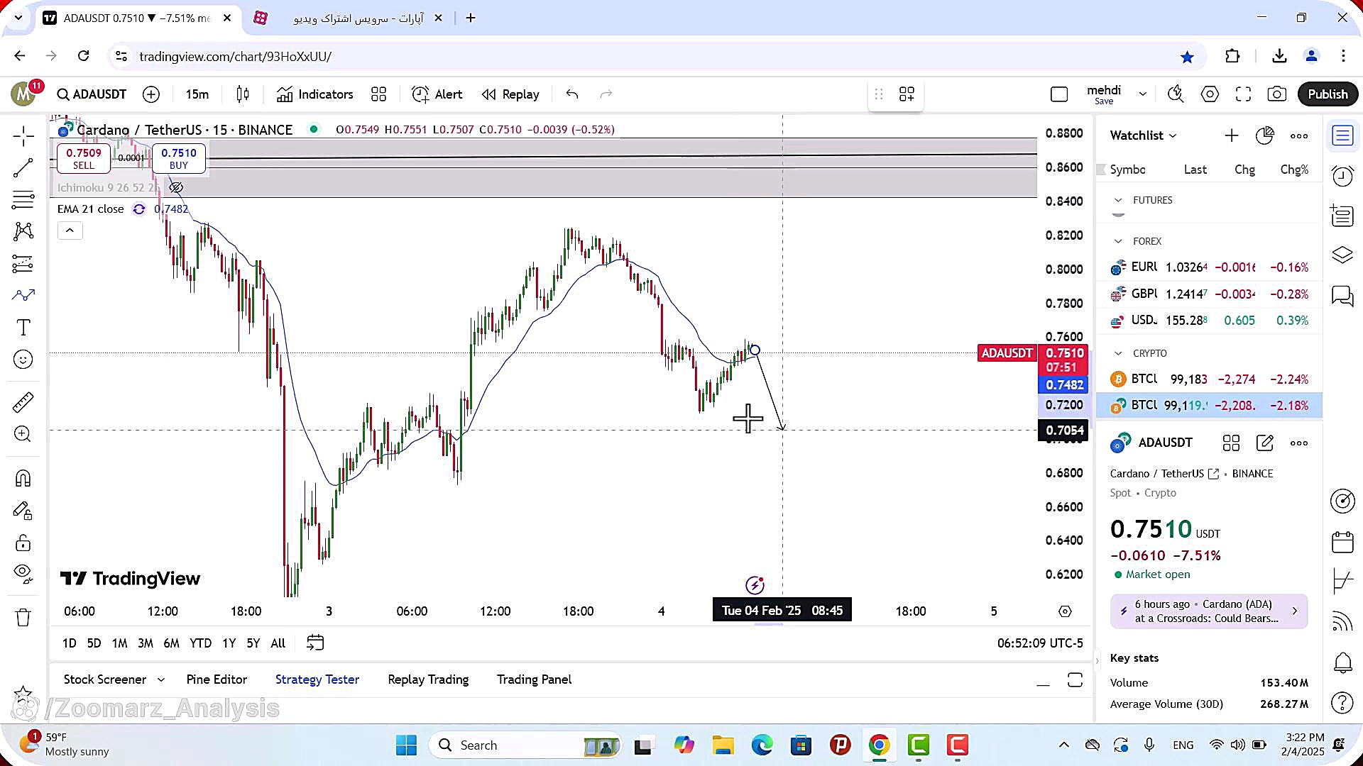Click the 0.7509 SELL button
Image resolution: width=1363 pixels, height=766 pixels.
coord(84,158)
